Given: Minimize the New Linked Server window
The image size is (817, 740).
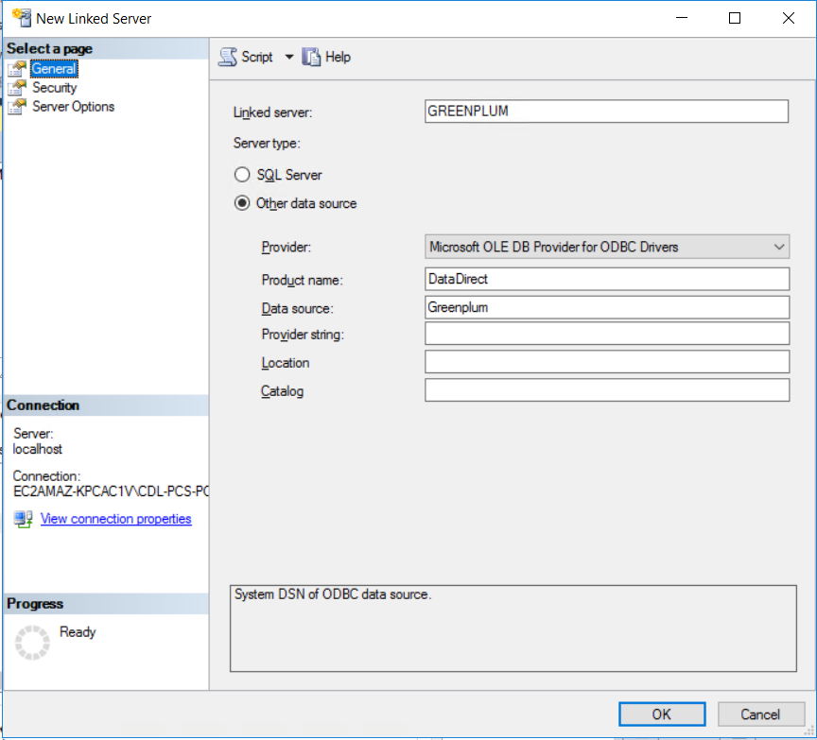Looking at the screenshot, I should pos(682,18).
